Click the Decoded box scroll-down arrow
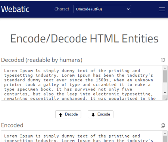The width and height of the screenshot is (168, 142). (x=165, y=92)
